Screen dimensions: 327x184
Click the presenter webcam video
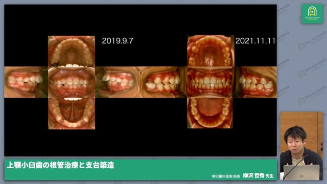pos(301,146)
